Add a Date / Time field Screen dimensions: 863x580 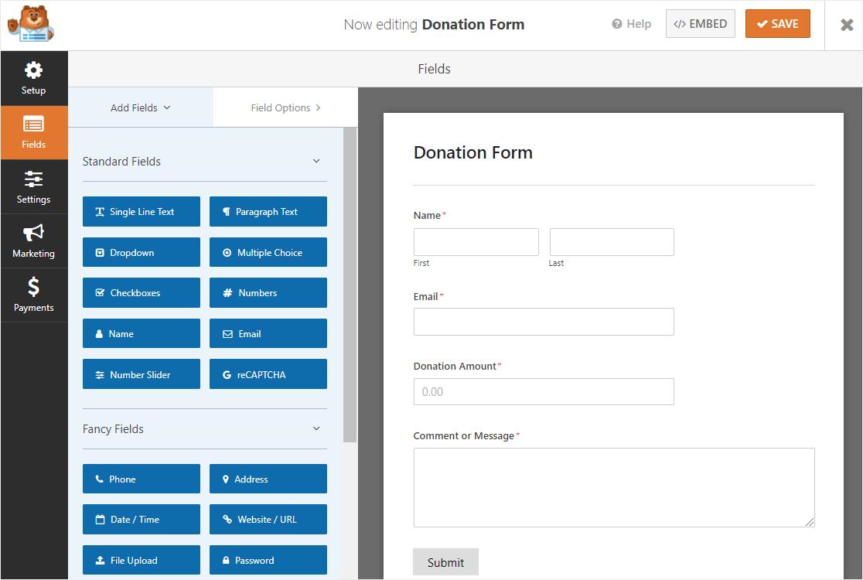pos(142,520)
